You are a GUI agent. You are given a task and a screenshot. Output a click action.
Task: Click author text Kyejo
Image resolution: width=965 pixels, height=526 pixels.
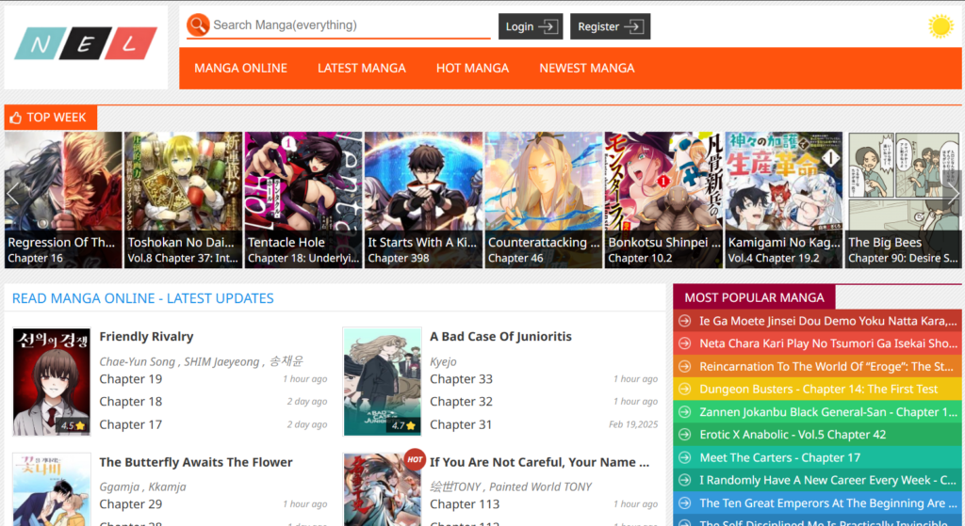tap(443, 362)
